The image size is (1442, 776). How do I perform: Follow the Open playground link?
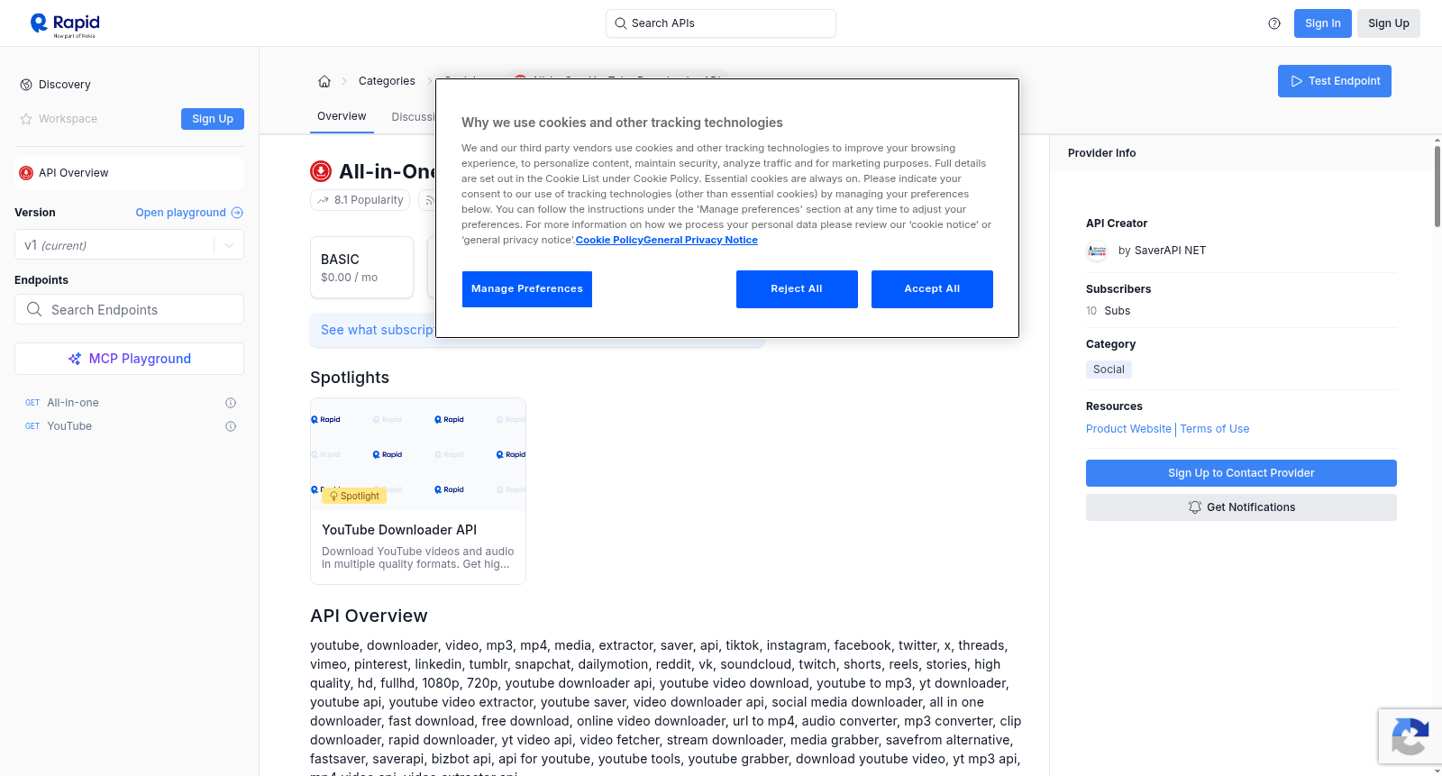click(x=189, y=213)
